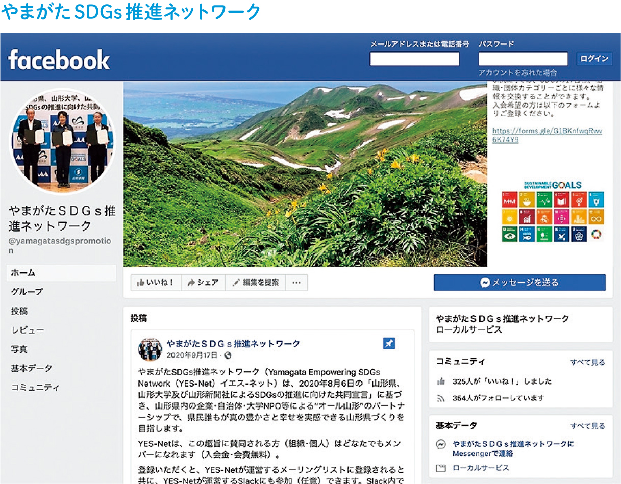Viewport: 621px width, 484px height.
Task: Click the globe public-visibility icon on the post
Action: pyautogui.click(x=228, y=355)
